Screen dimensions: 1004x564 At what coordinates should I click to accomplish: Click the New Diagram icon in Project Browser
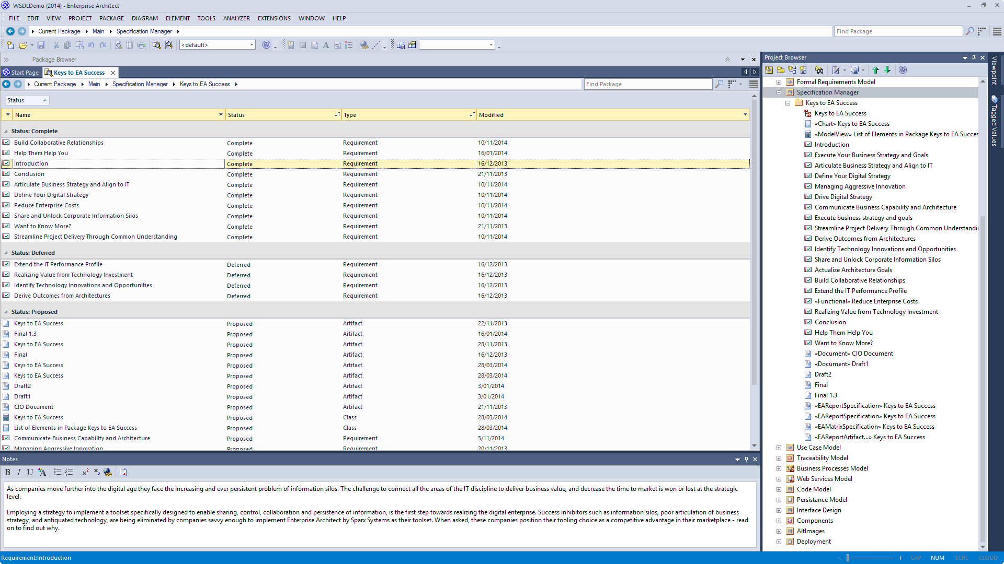(792, 70)
